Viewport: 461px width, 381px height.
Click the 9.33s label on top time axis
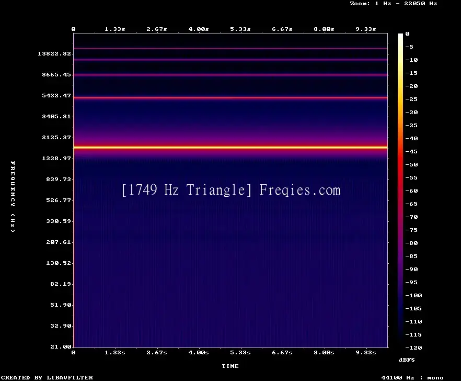[366, 29]
